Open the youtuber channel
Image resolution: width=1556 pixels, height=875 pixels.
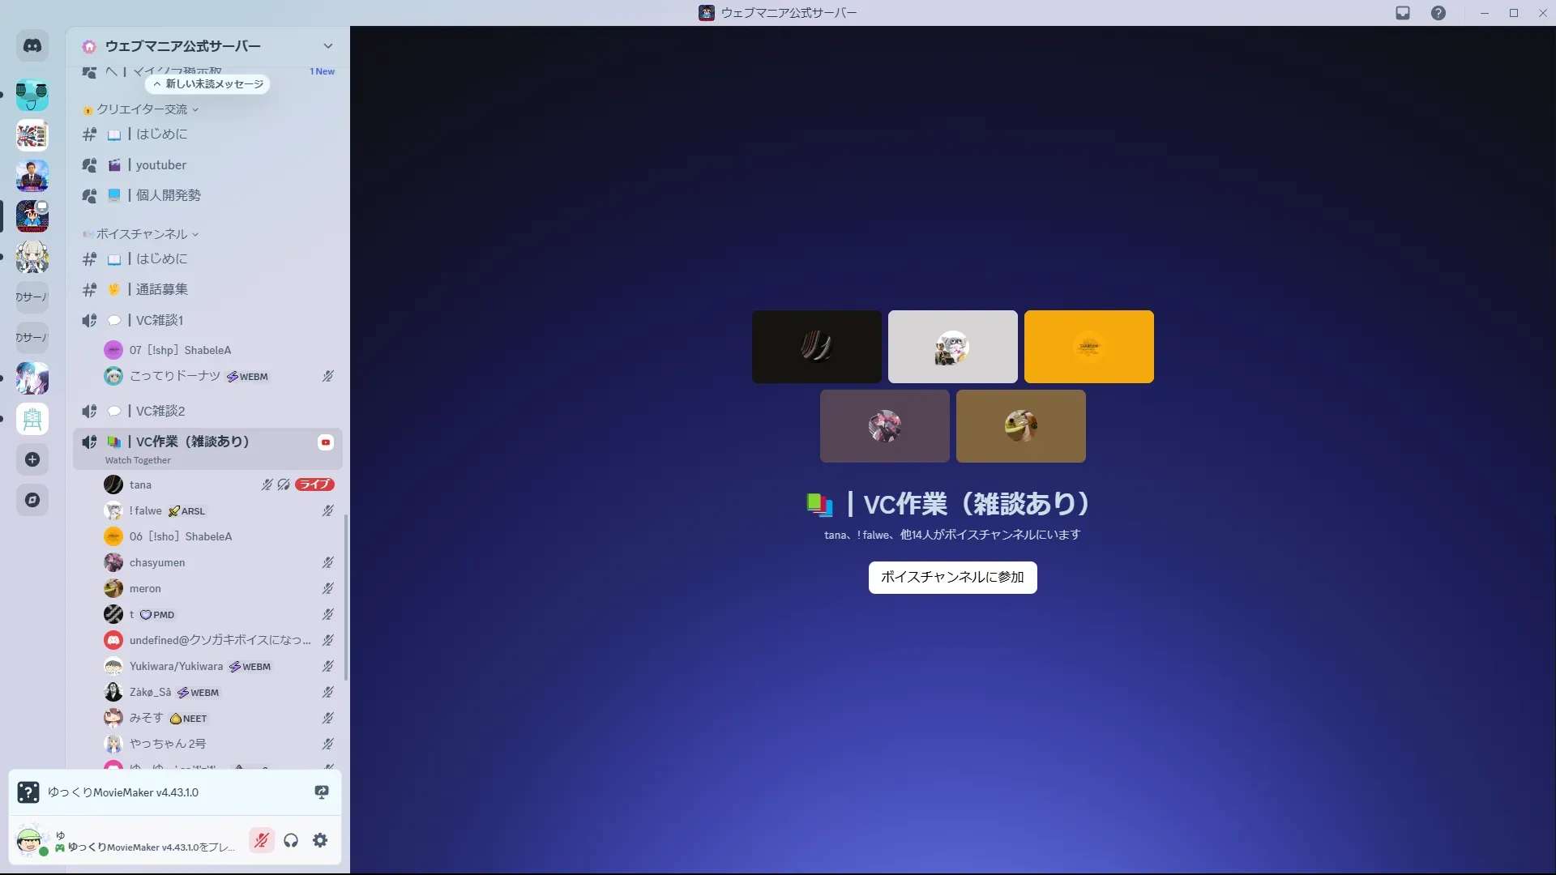point(160,165)
